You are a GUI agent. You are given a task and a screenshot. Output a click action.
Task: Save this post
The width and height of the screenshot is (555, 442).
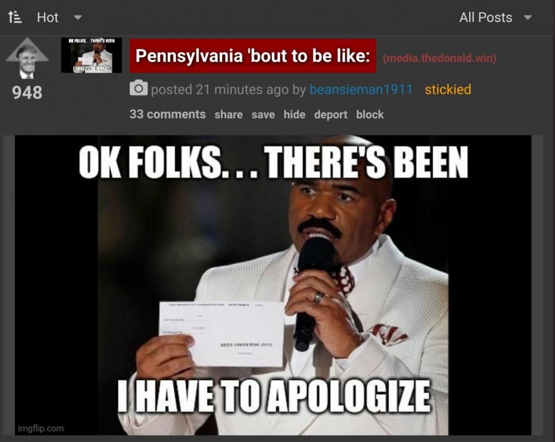(263, 115)
